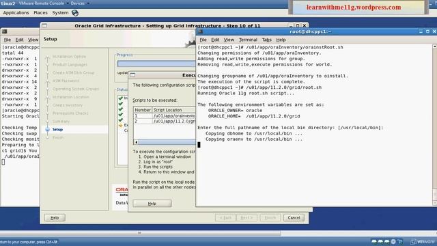Click the third network device icon in VMware tray
The image size is (437, 246).
pos(387,241)
